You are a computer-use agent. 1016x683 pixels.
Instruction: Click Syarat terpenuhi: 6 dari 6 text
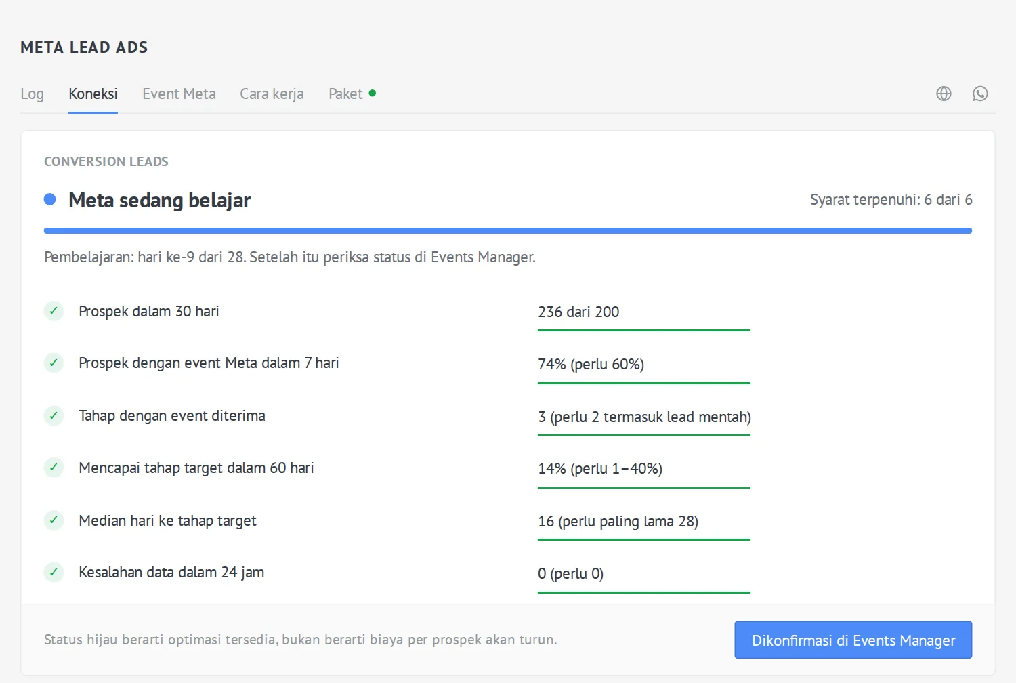click(891, 200)
